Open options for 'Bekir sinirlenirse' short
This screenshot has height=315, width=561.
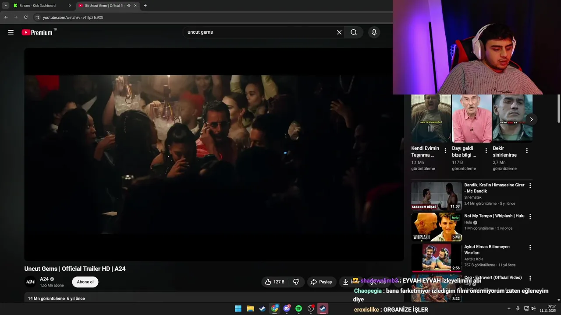[x=527, y=151]
